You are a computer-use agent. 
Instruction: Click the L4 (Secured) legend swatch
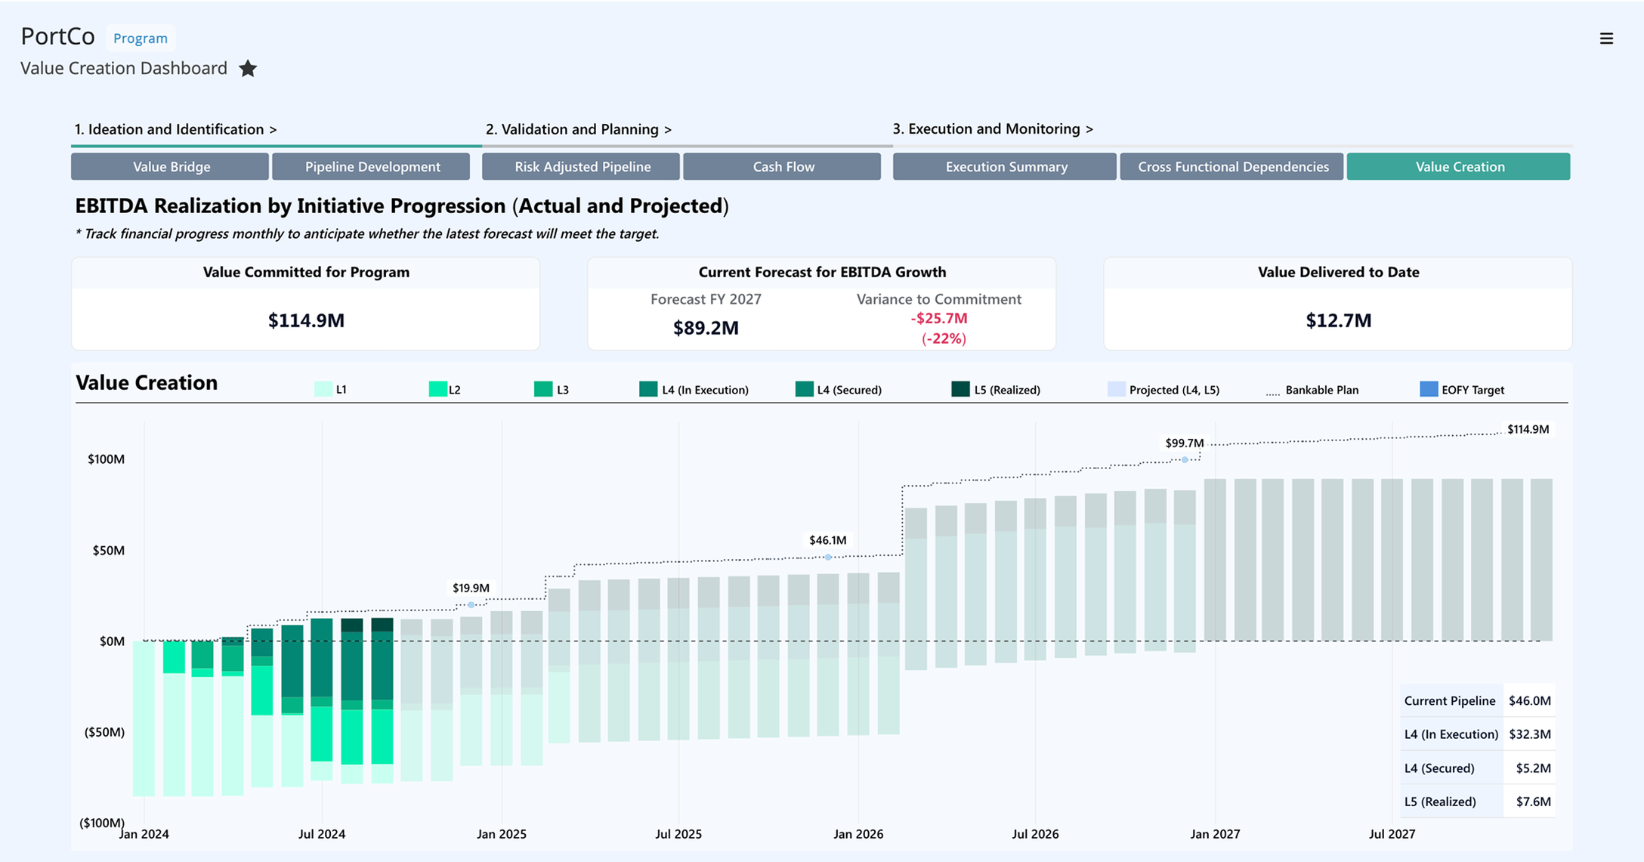[804, 389]
